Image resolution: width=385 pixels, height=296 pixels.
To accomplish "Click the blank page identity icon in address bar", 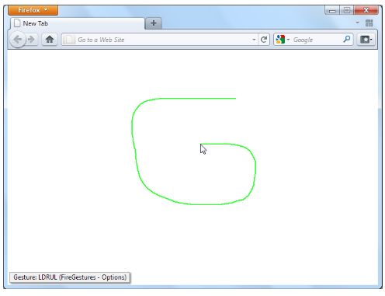I will pyautogui.click(x=69, y=40).
